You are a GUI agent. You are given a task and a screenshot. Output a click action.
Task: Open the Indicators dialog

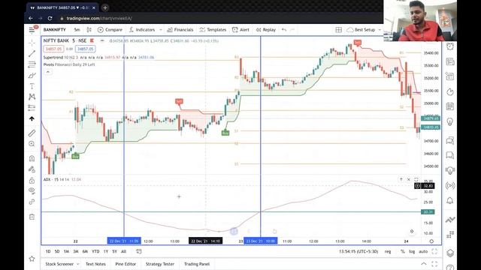(142, 30)
